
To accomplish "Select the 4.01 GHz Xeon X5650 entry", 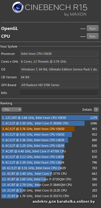I will tap(50, 134).
